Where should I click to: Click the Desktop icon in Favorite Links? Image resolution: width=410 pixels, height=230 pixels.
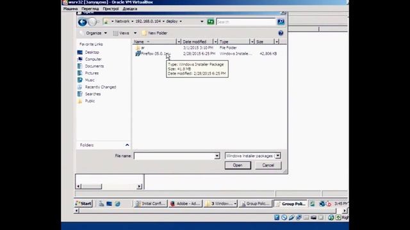80,52
